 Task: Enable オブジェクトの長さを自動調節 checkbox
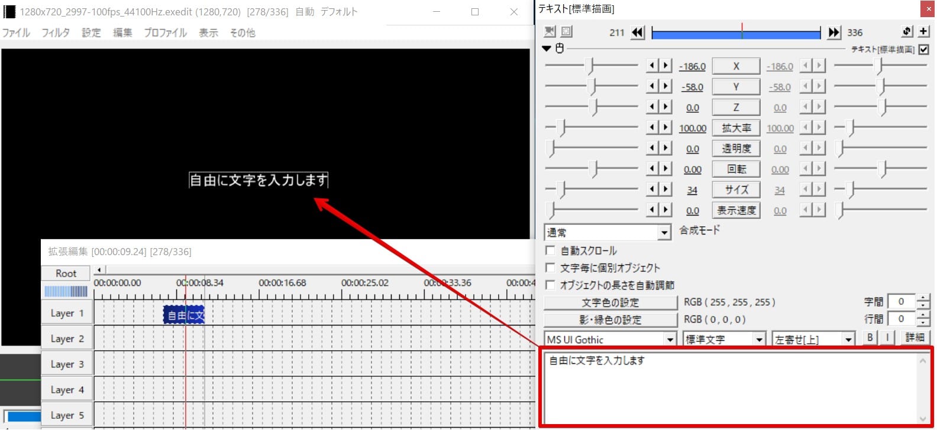click(x=550, y=285)
